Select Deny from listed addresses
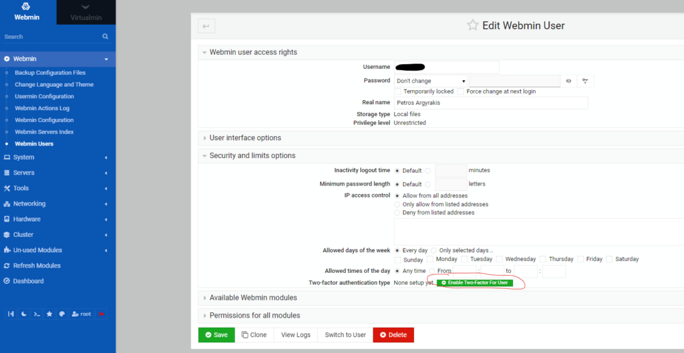 tap(397, 213)
